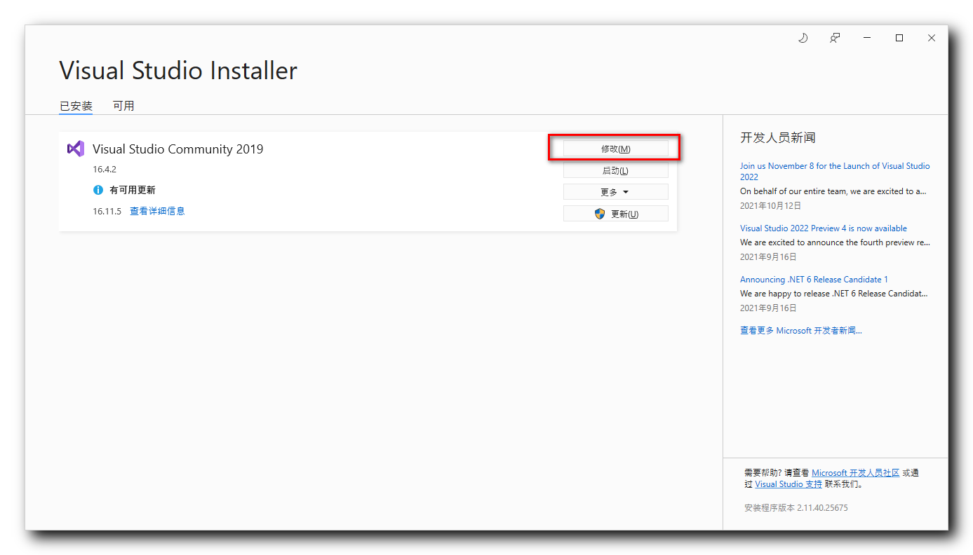Click 'announce the fourth preview' summary text

click(835, 242)
